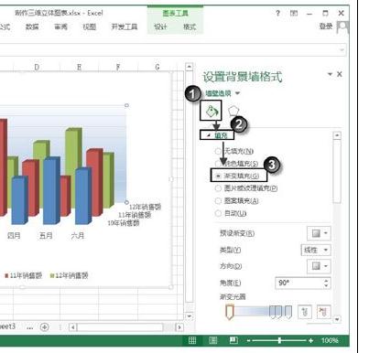Click the 11年销售额 legend entry
Image resolution: width=369 pixels, height=353 pixels.
coord(23,275)
